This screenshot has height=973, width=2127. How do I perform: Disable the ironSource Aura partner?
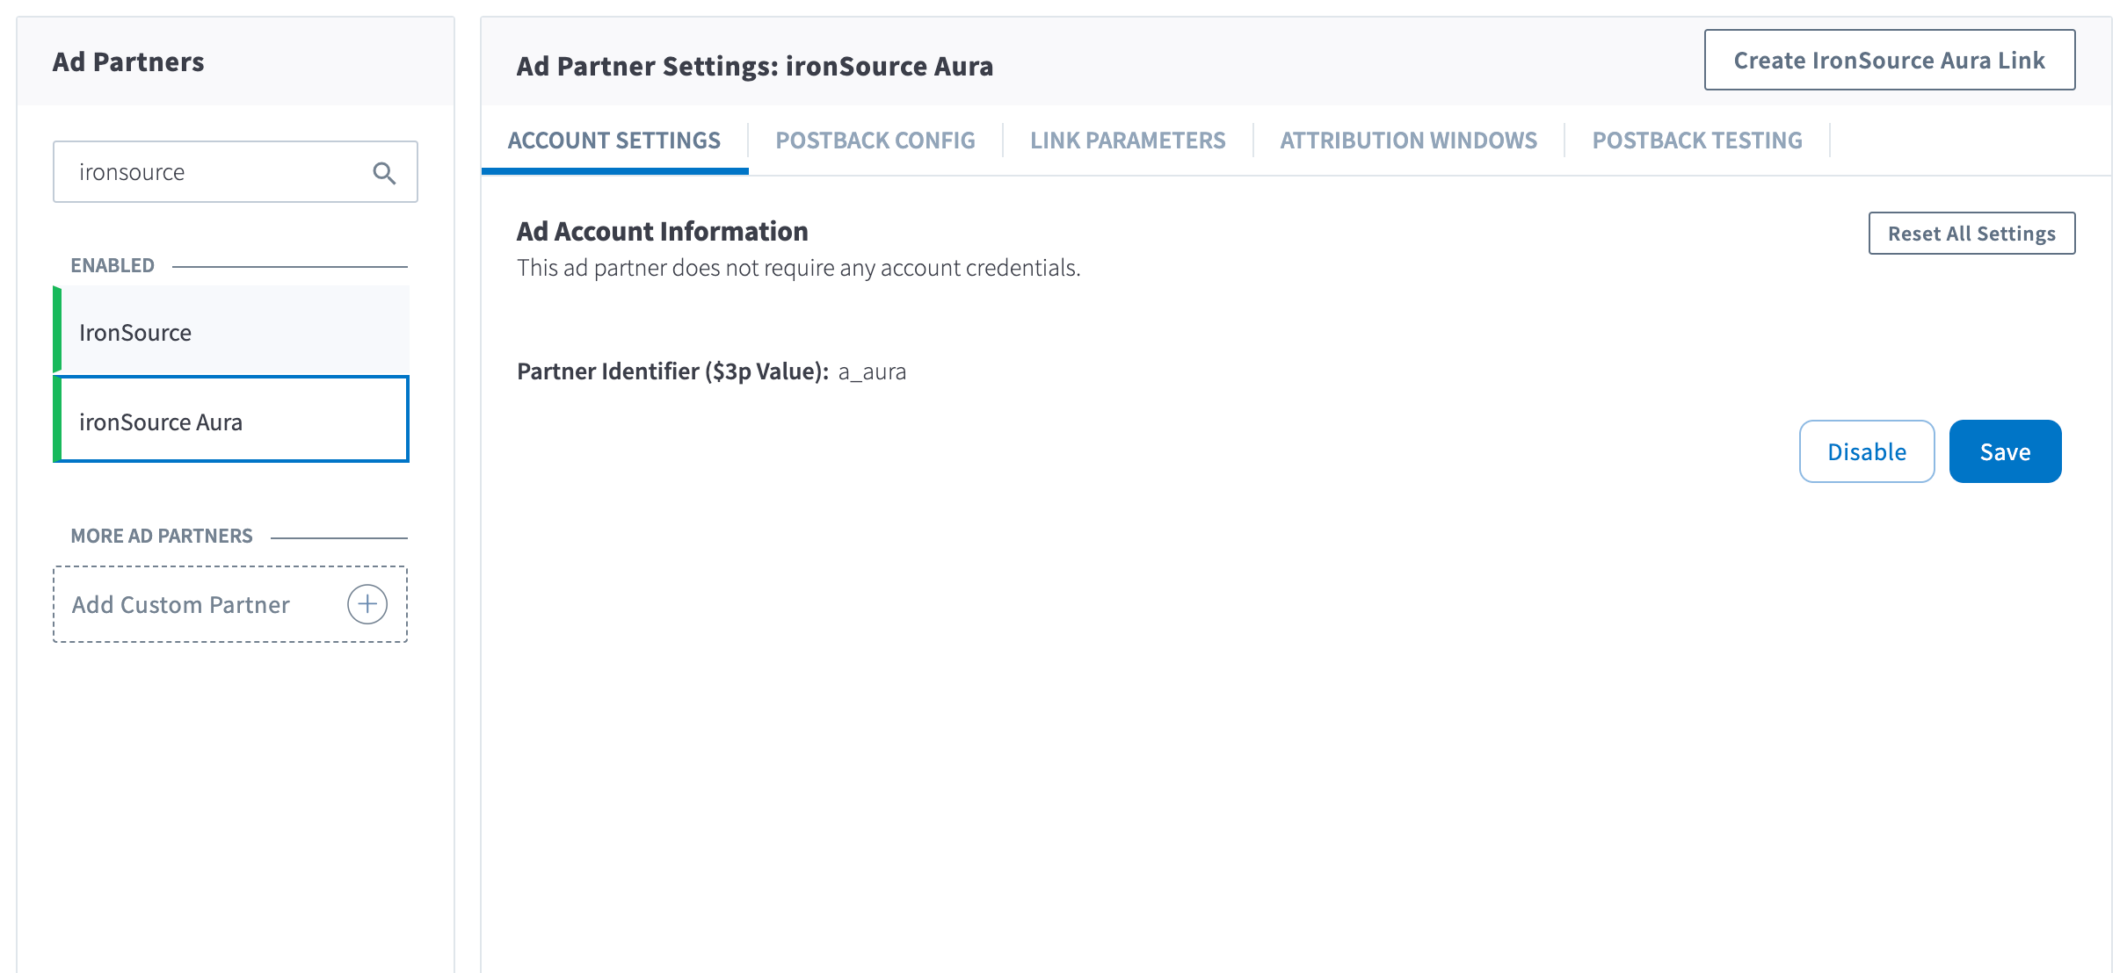1866,451
